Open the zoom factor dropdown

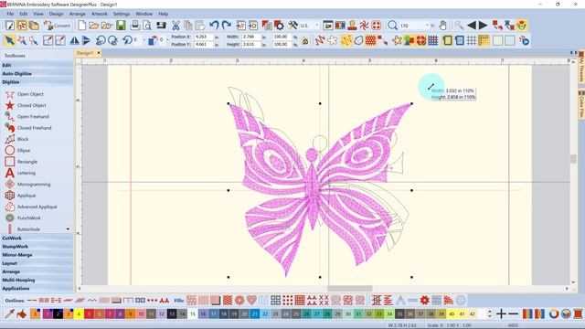[427, 26]
